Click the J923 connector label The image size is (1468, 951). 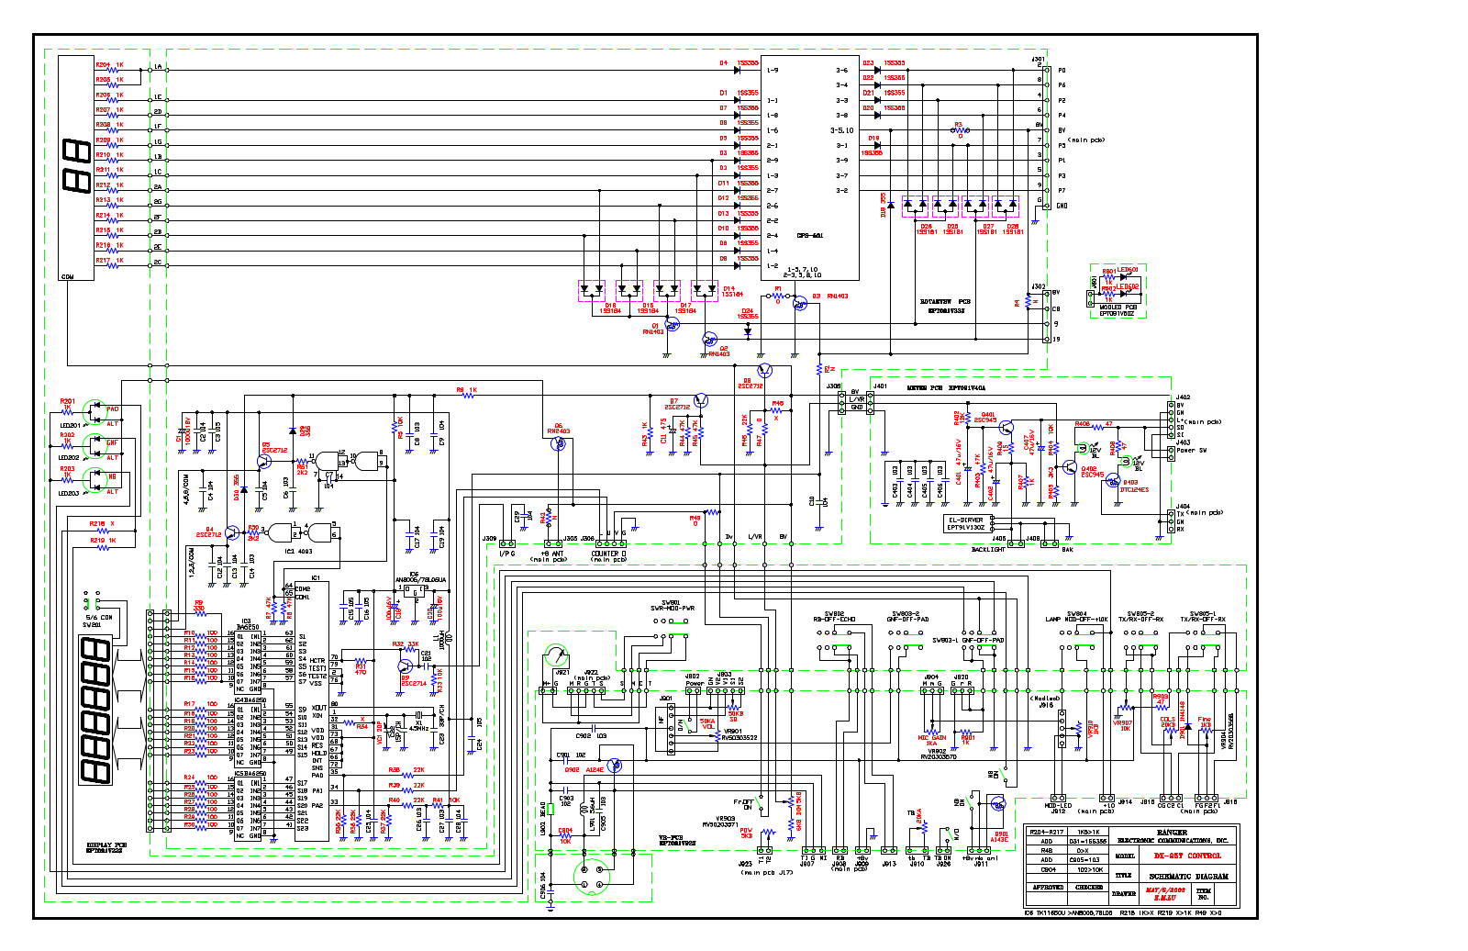click(x=746, y=864)
